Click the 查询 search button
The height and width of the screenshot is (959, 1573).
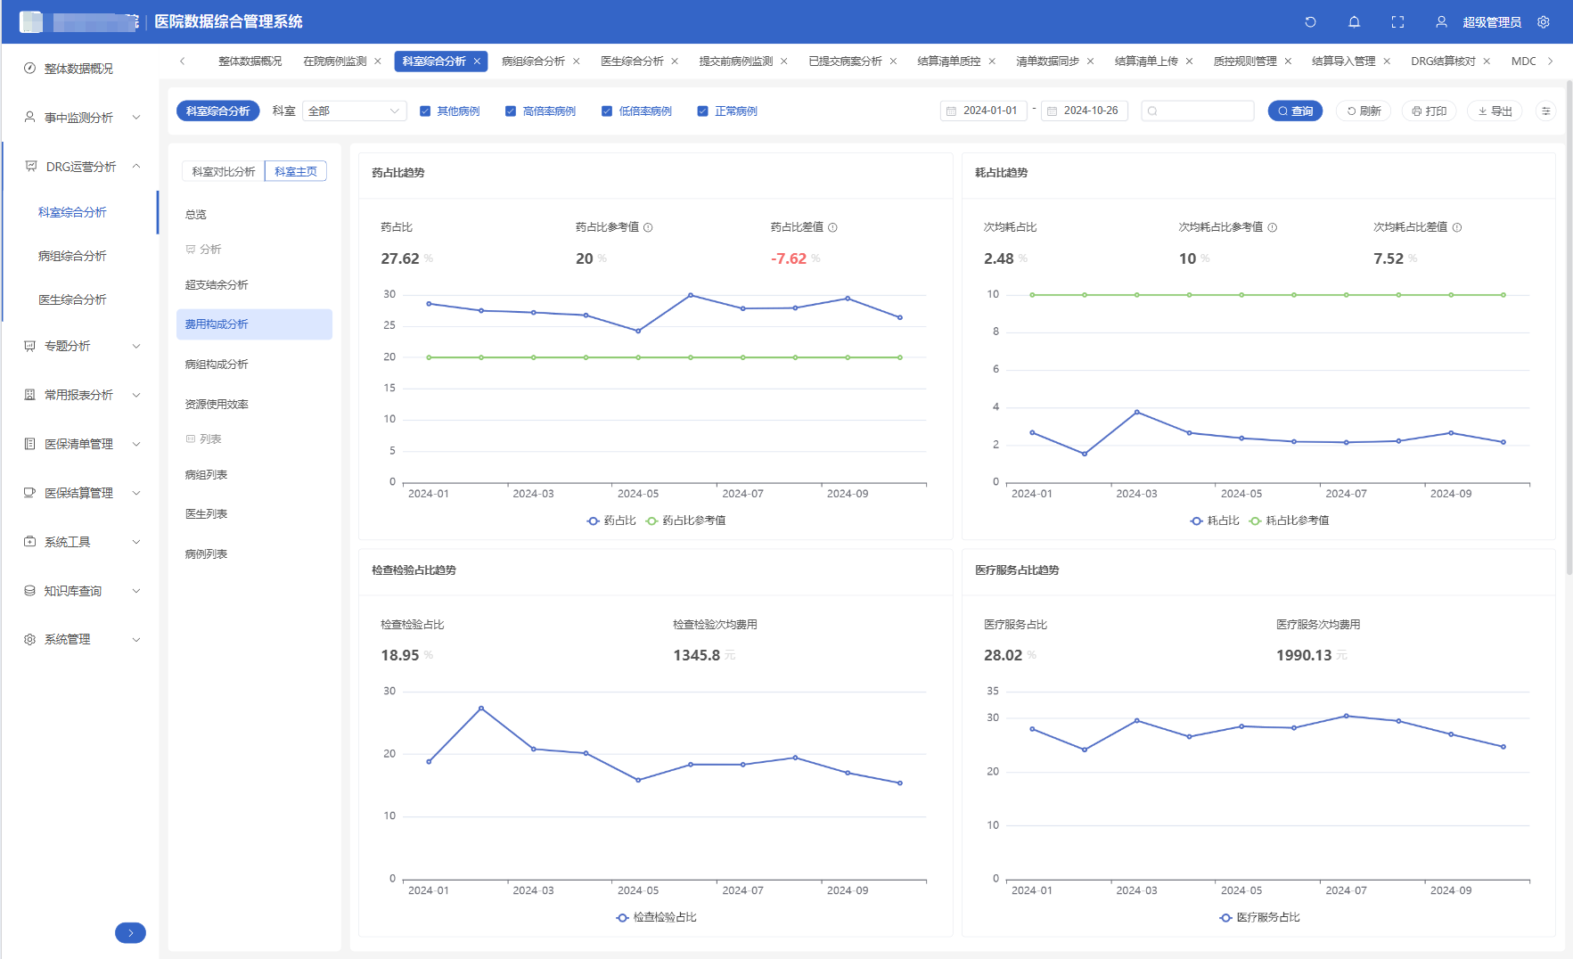(1295, 111)
